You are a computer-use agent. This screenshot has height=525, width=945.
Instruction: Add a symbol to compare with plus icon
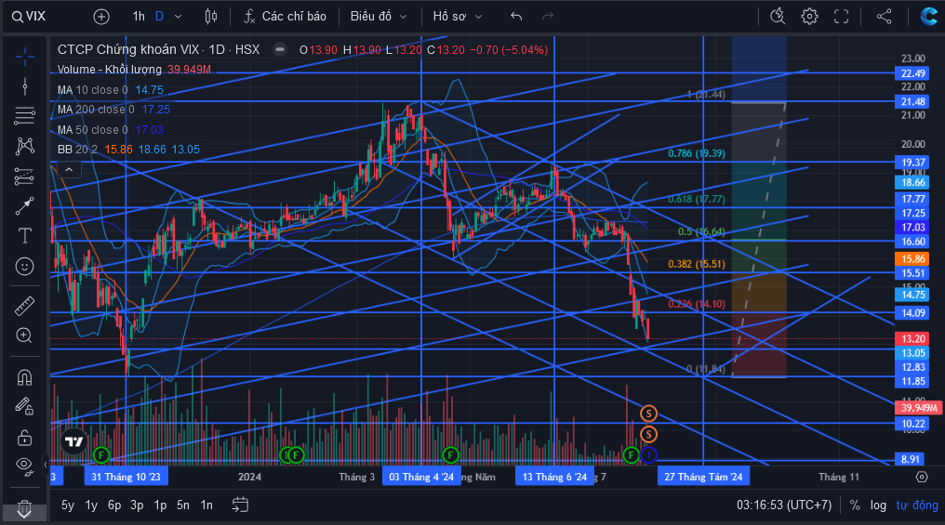pos(101,17)
